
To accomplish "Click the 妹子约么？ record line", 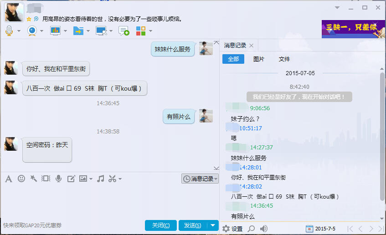I will coord(245,119).
